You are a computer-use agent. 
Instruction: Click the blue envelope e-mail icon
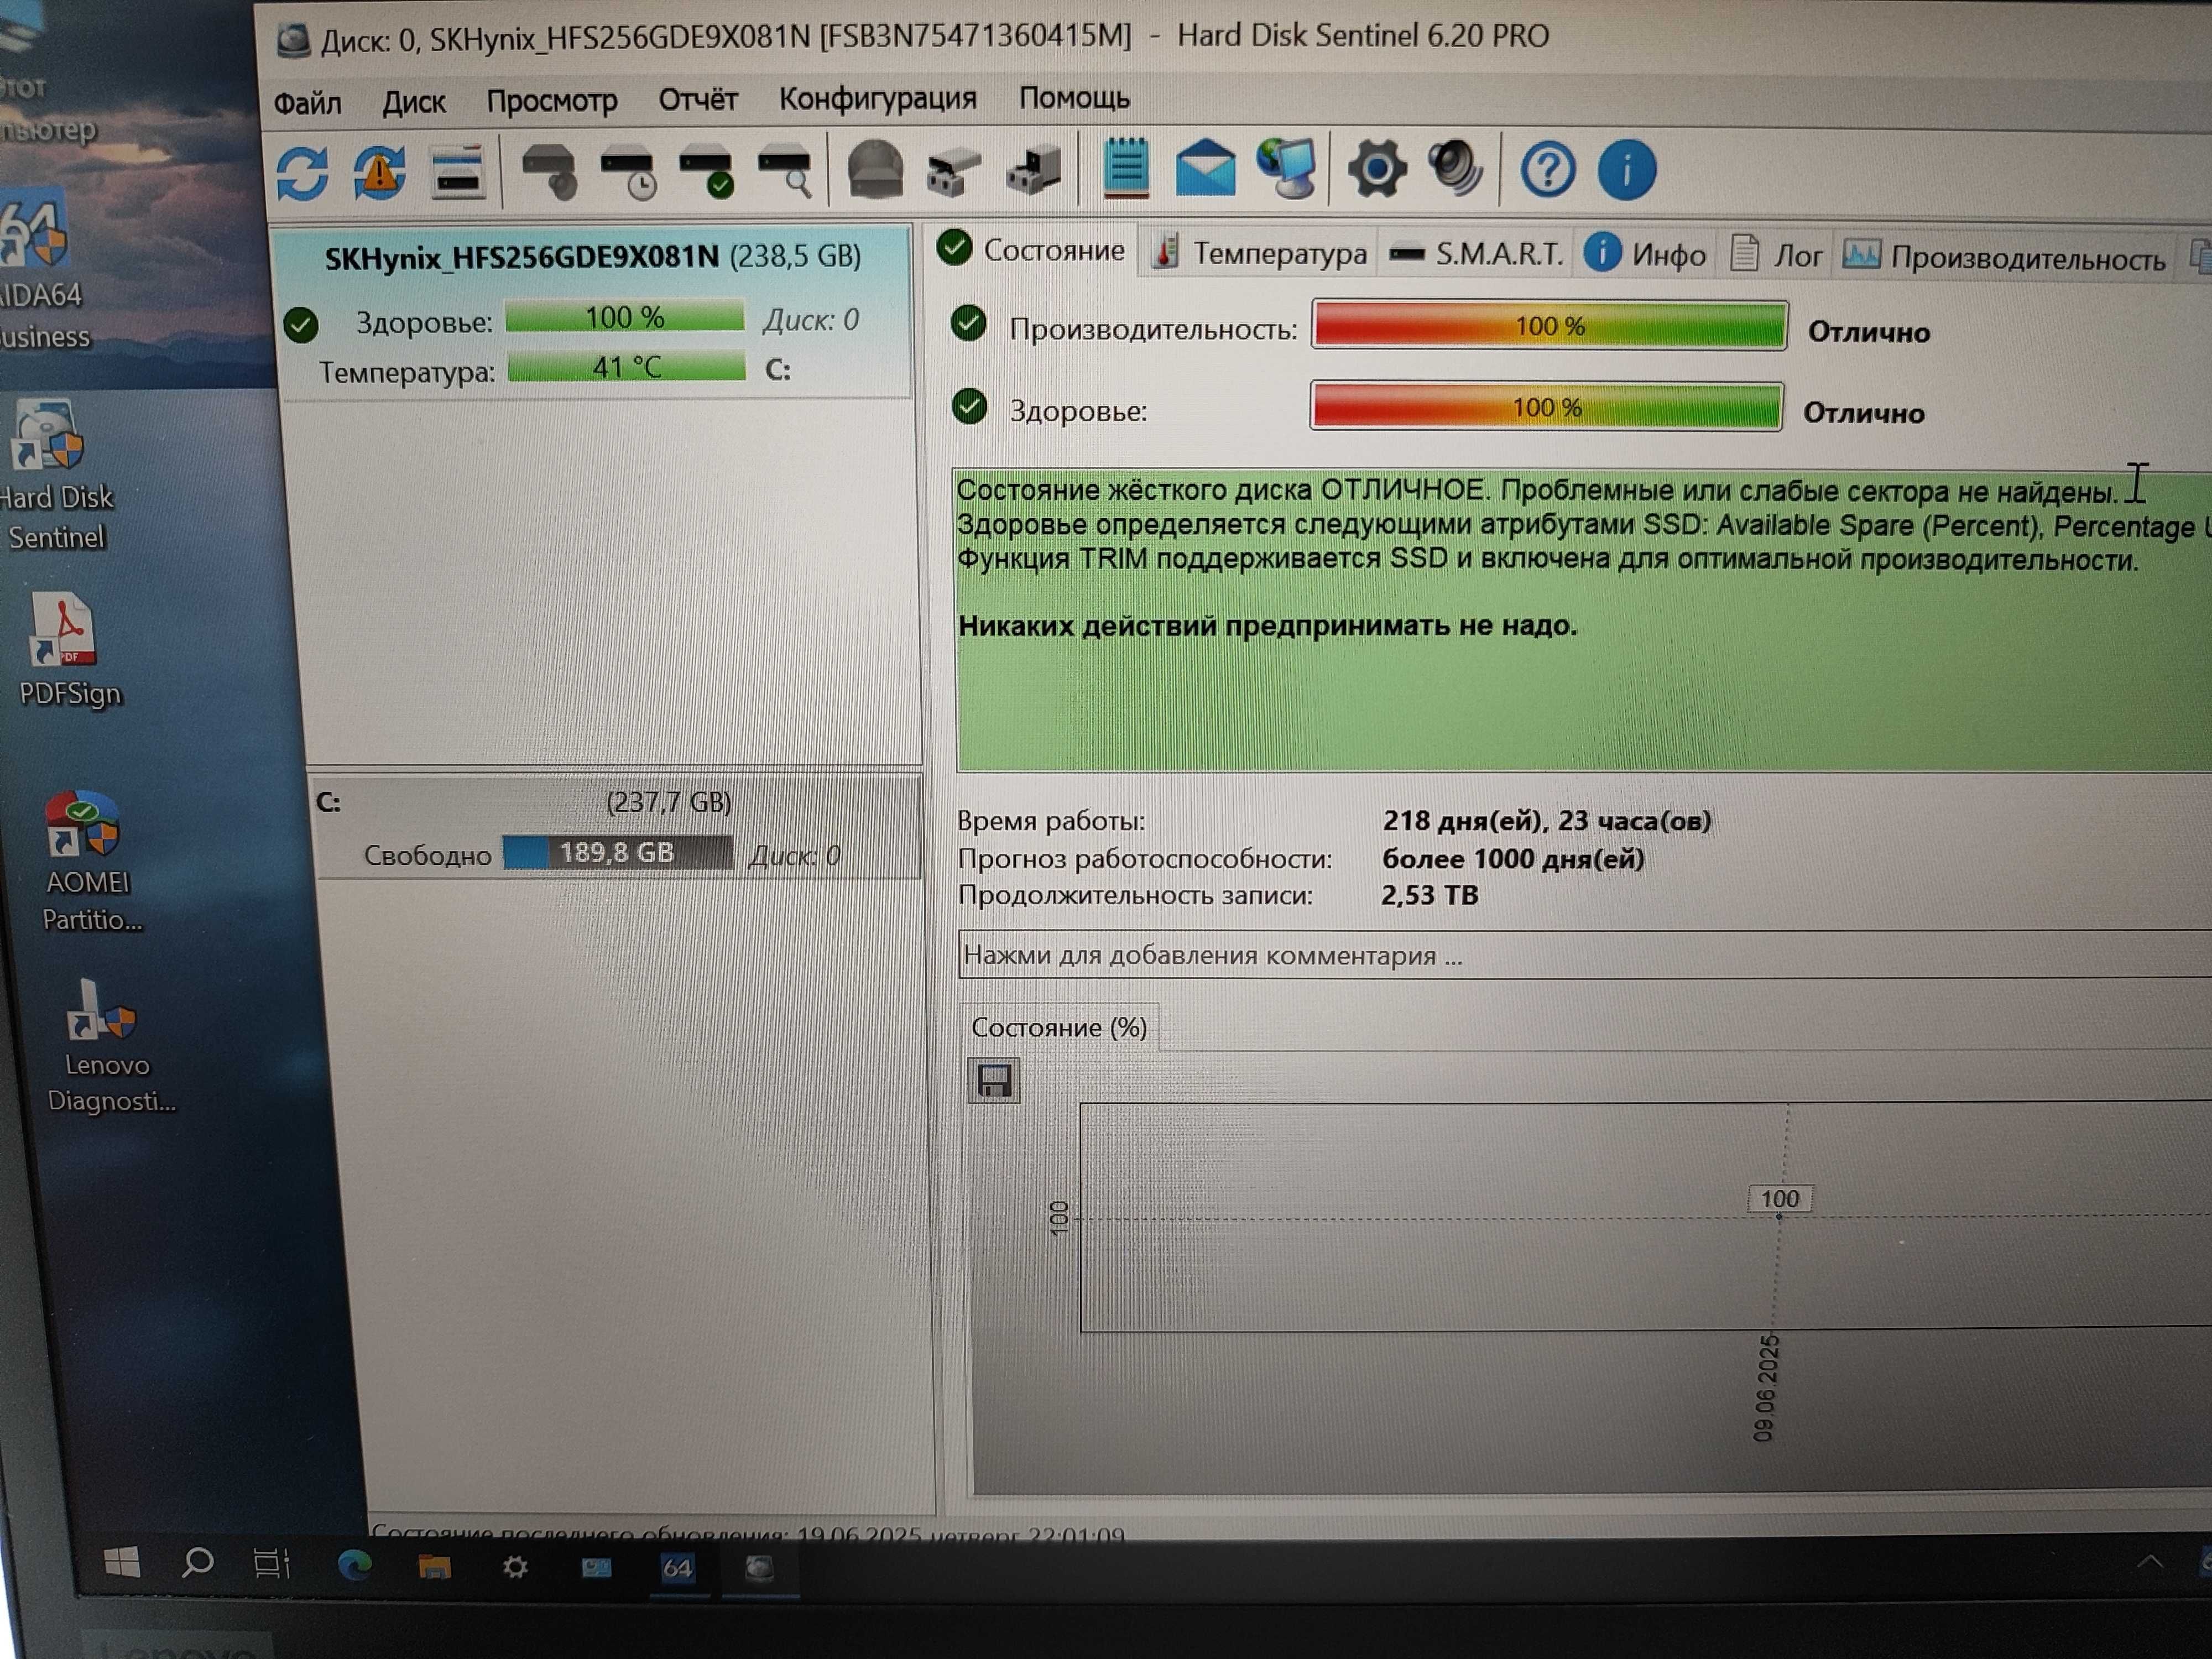point(1205,168)
